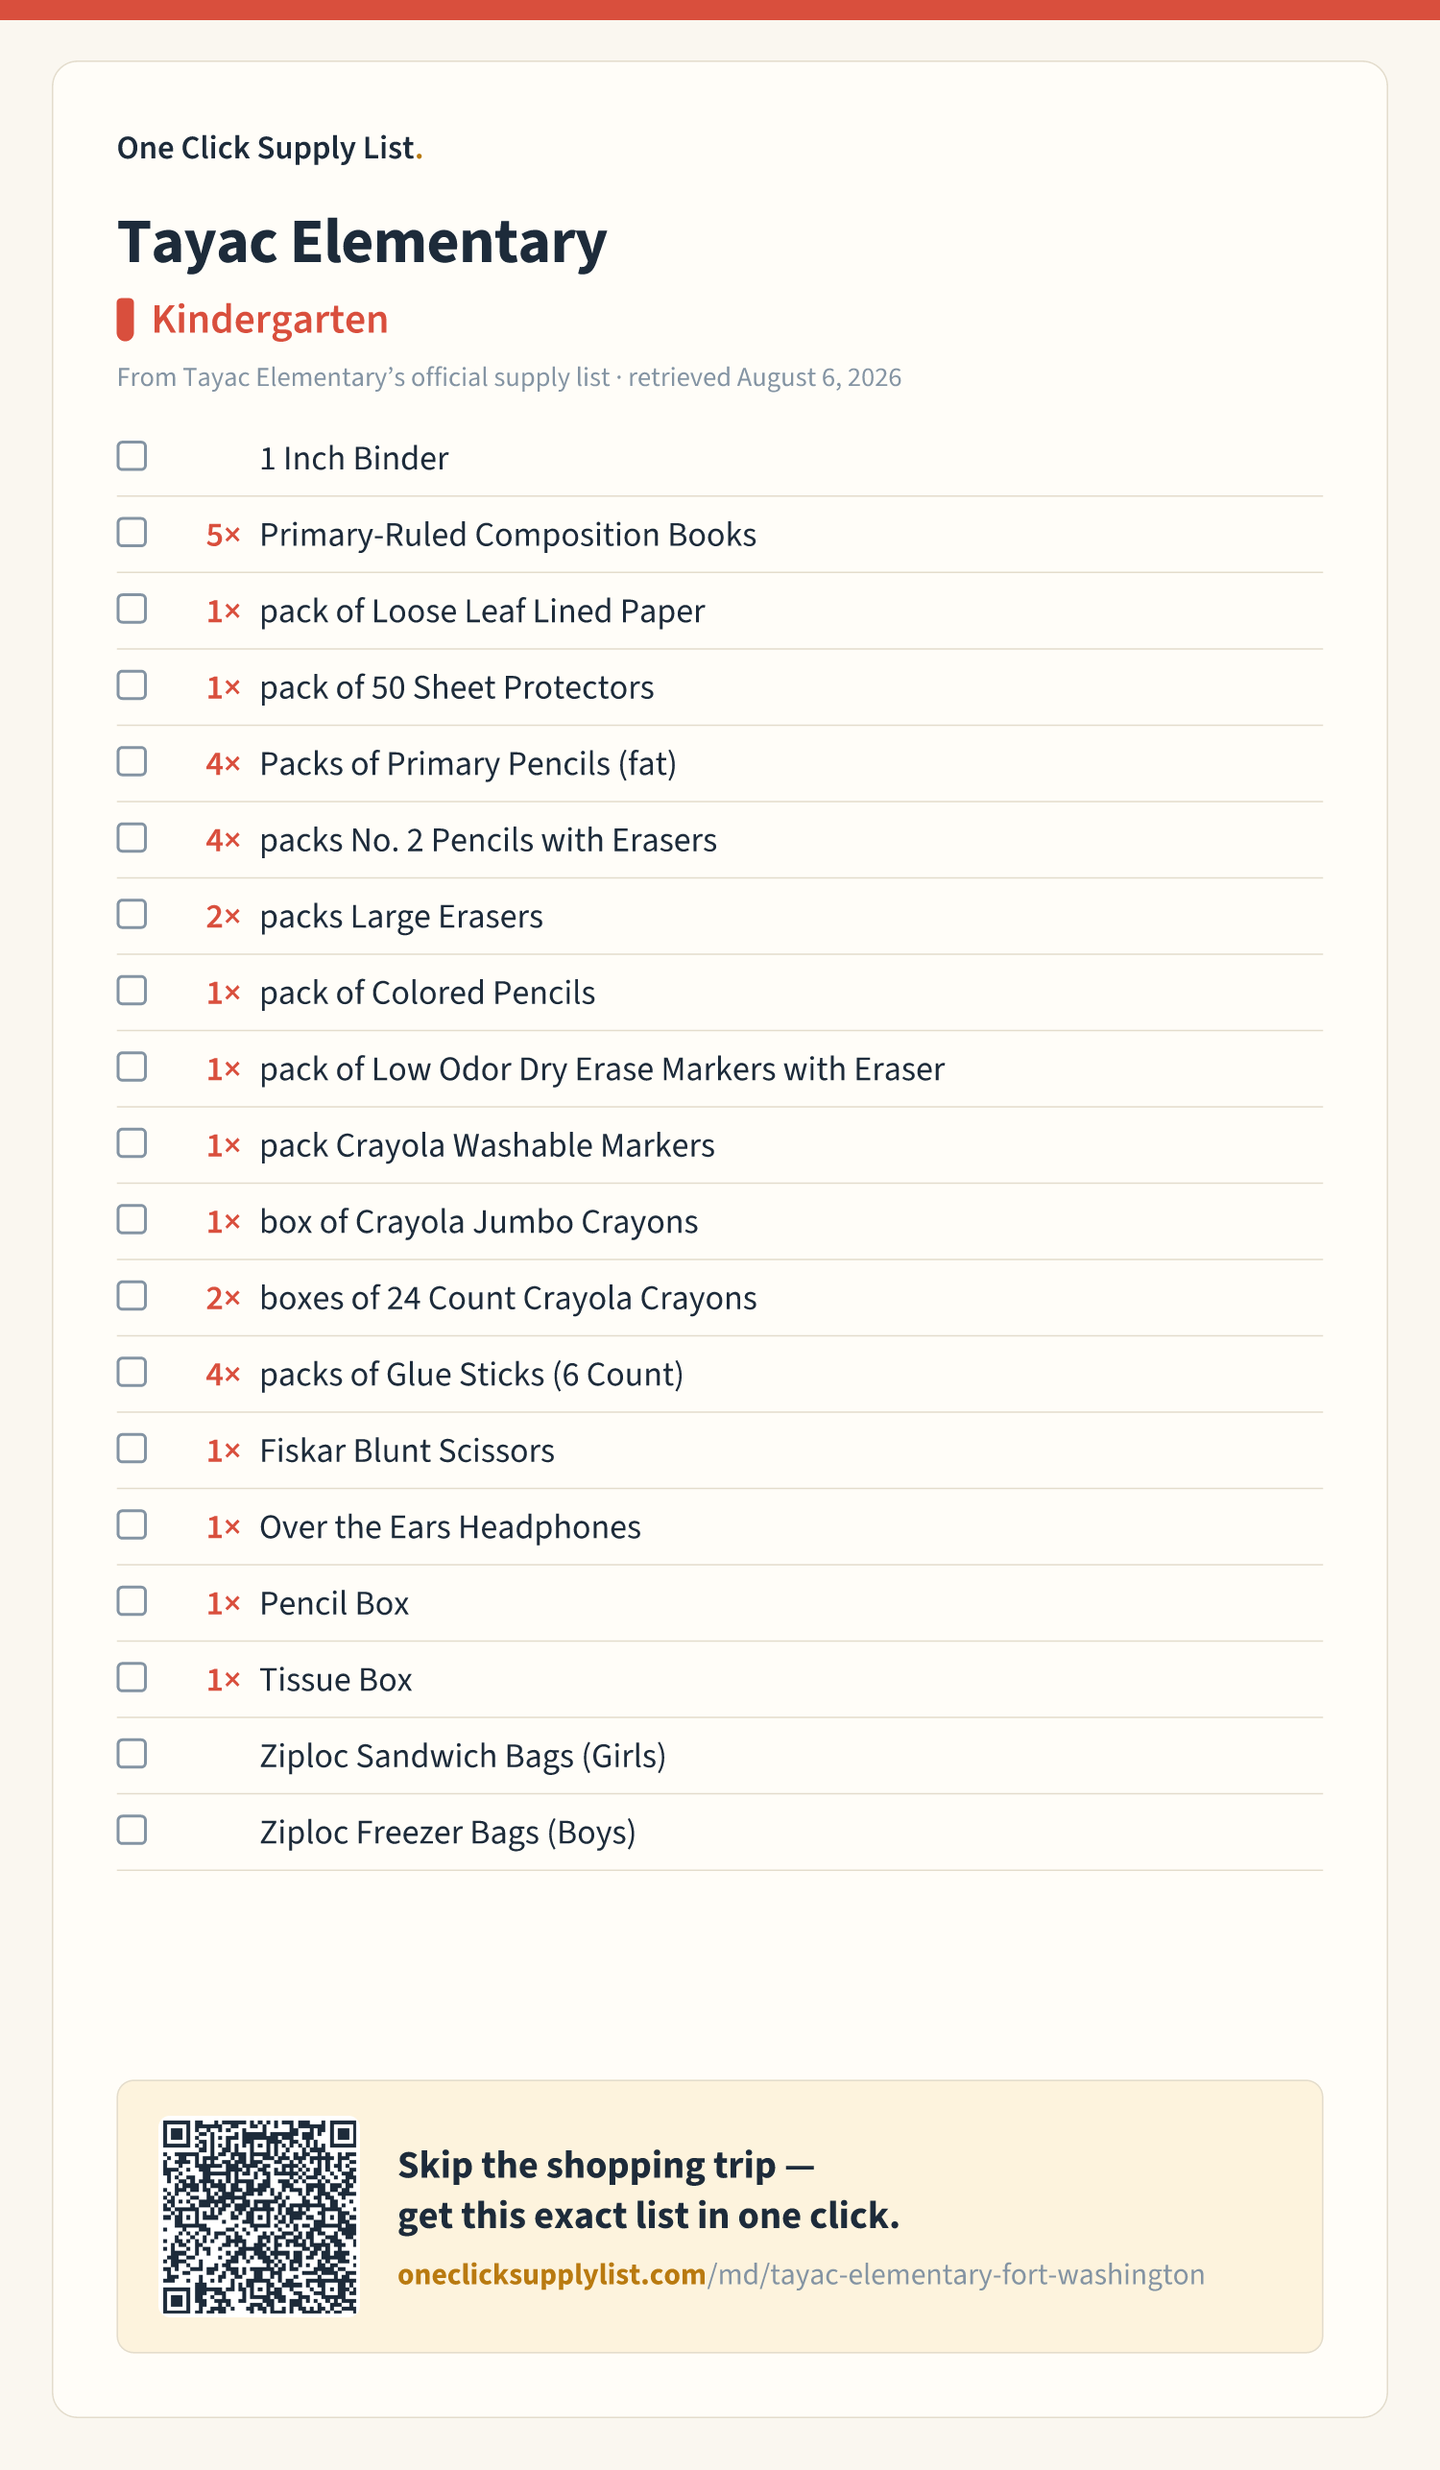The image size is (1440, 2470).
Task: Mark Large Erasers as purchased
Action: pos(132,915)
